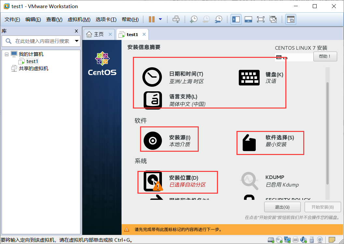Click the webcam status bar icon
Image resolution: width=344 pixels, height=244 pixels.
(x=320, y=240)
